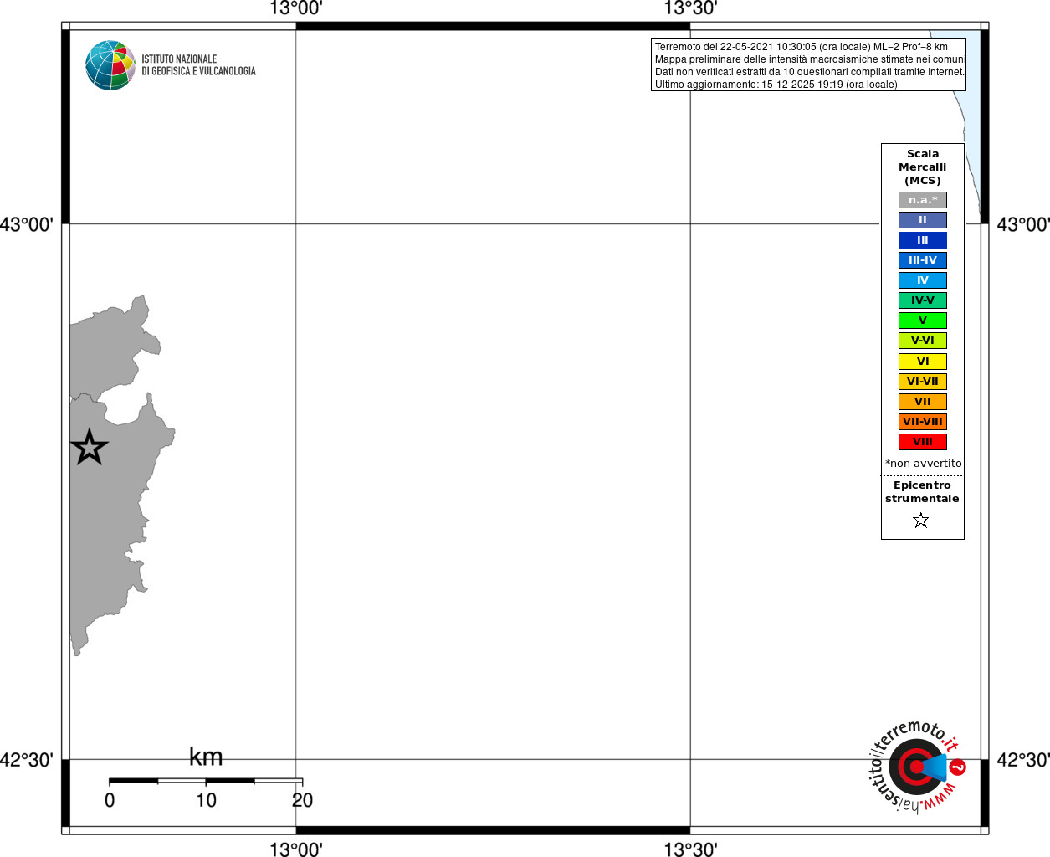Click the top 13°30' longitude label
The image size is (1050, 857).
coord(690,9)
